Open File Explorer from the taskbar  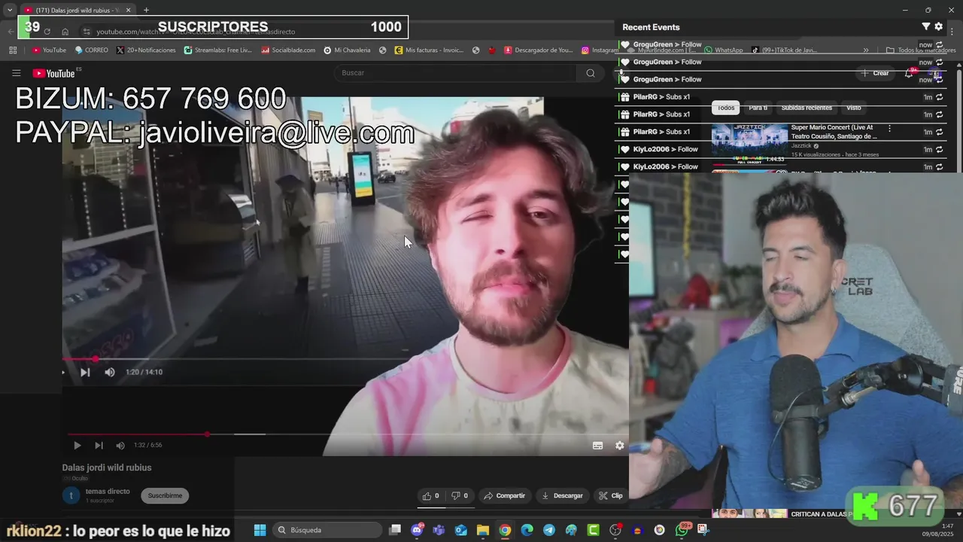tap(482, 530)
